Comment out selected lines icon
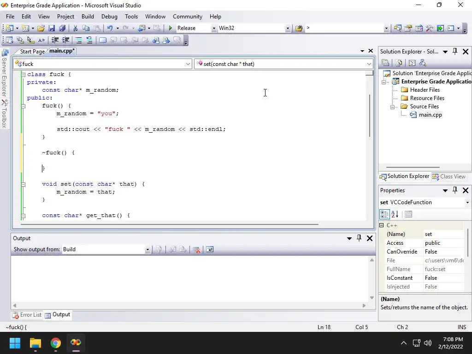Viewport: 472px width, 354px height. click(78, 40)
